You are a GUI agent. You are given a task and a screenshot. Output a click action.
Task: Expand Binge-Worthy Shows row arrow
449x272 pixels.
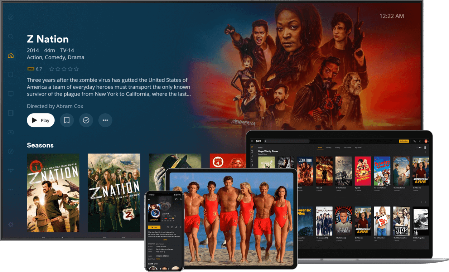(x=425, y=152)
